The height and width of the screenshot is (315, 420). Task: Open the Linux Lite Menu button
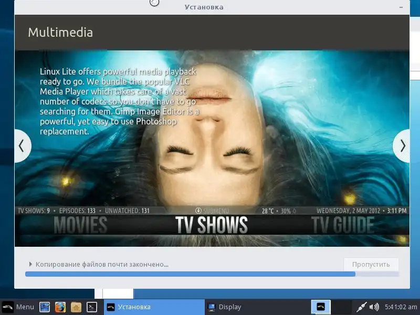(x=18, y=307)
